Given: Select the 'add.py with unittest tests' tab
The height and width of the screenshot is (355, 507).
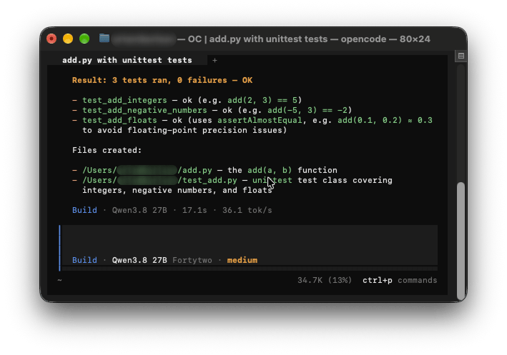Looking at the screenshot, I should [127, 60].
